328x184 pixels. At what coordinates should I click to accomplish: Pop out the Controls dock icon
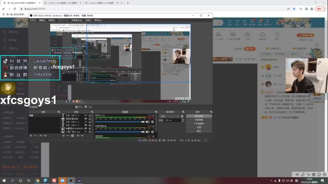211,112
